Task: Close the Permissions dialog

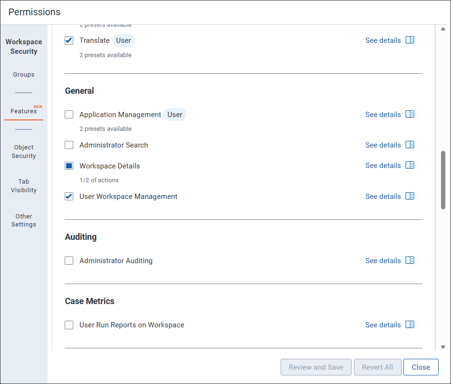Action: [x=421, y=367]
